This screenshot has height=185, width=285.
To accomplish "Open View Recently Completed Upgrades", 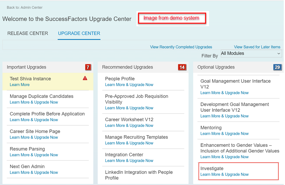I will pyautogui.click(x=181, y=47).
